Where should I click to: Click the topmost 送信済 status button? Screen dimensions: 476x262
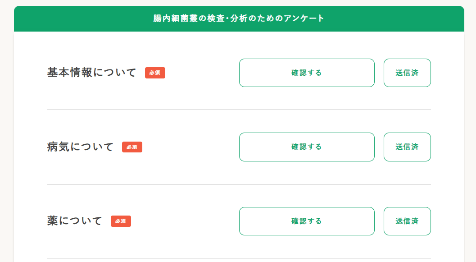pyautogui.click(x=407, y=73)
